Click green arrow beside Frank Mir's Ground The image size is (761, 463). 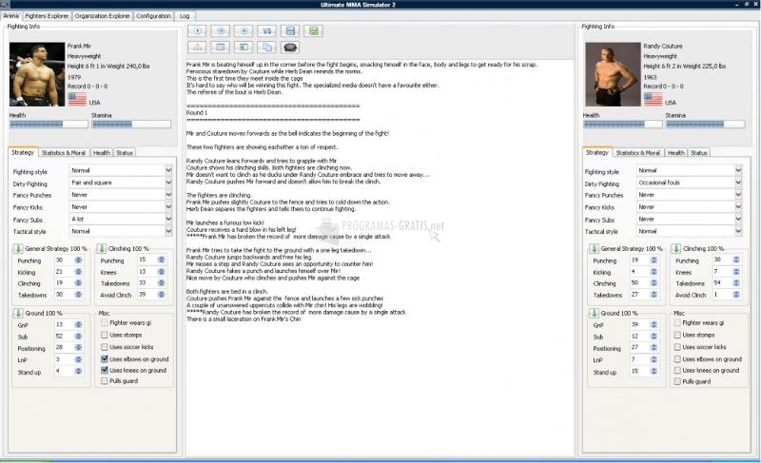pos(18,313)
